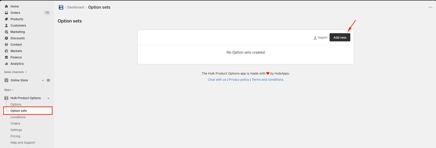
Task: Click the Hulk Product Options app icon in breadcrumb
Action: (x=61, y=7)
